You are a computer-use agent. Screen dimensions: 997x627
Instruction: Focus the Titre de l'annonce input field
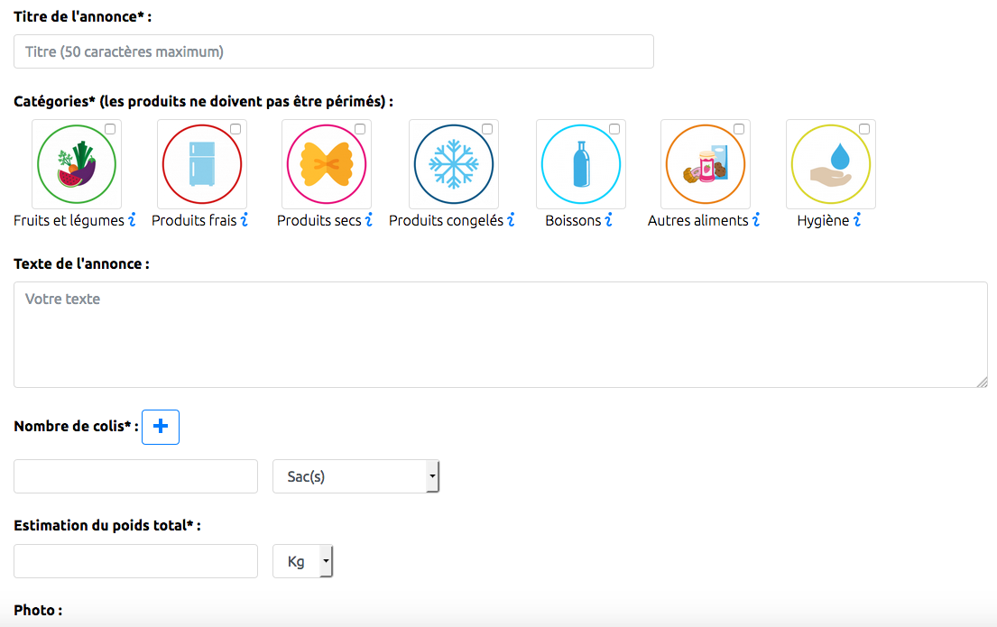(334, 51)
